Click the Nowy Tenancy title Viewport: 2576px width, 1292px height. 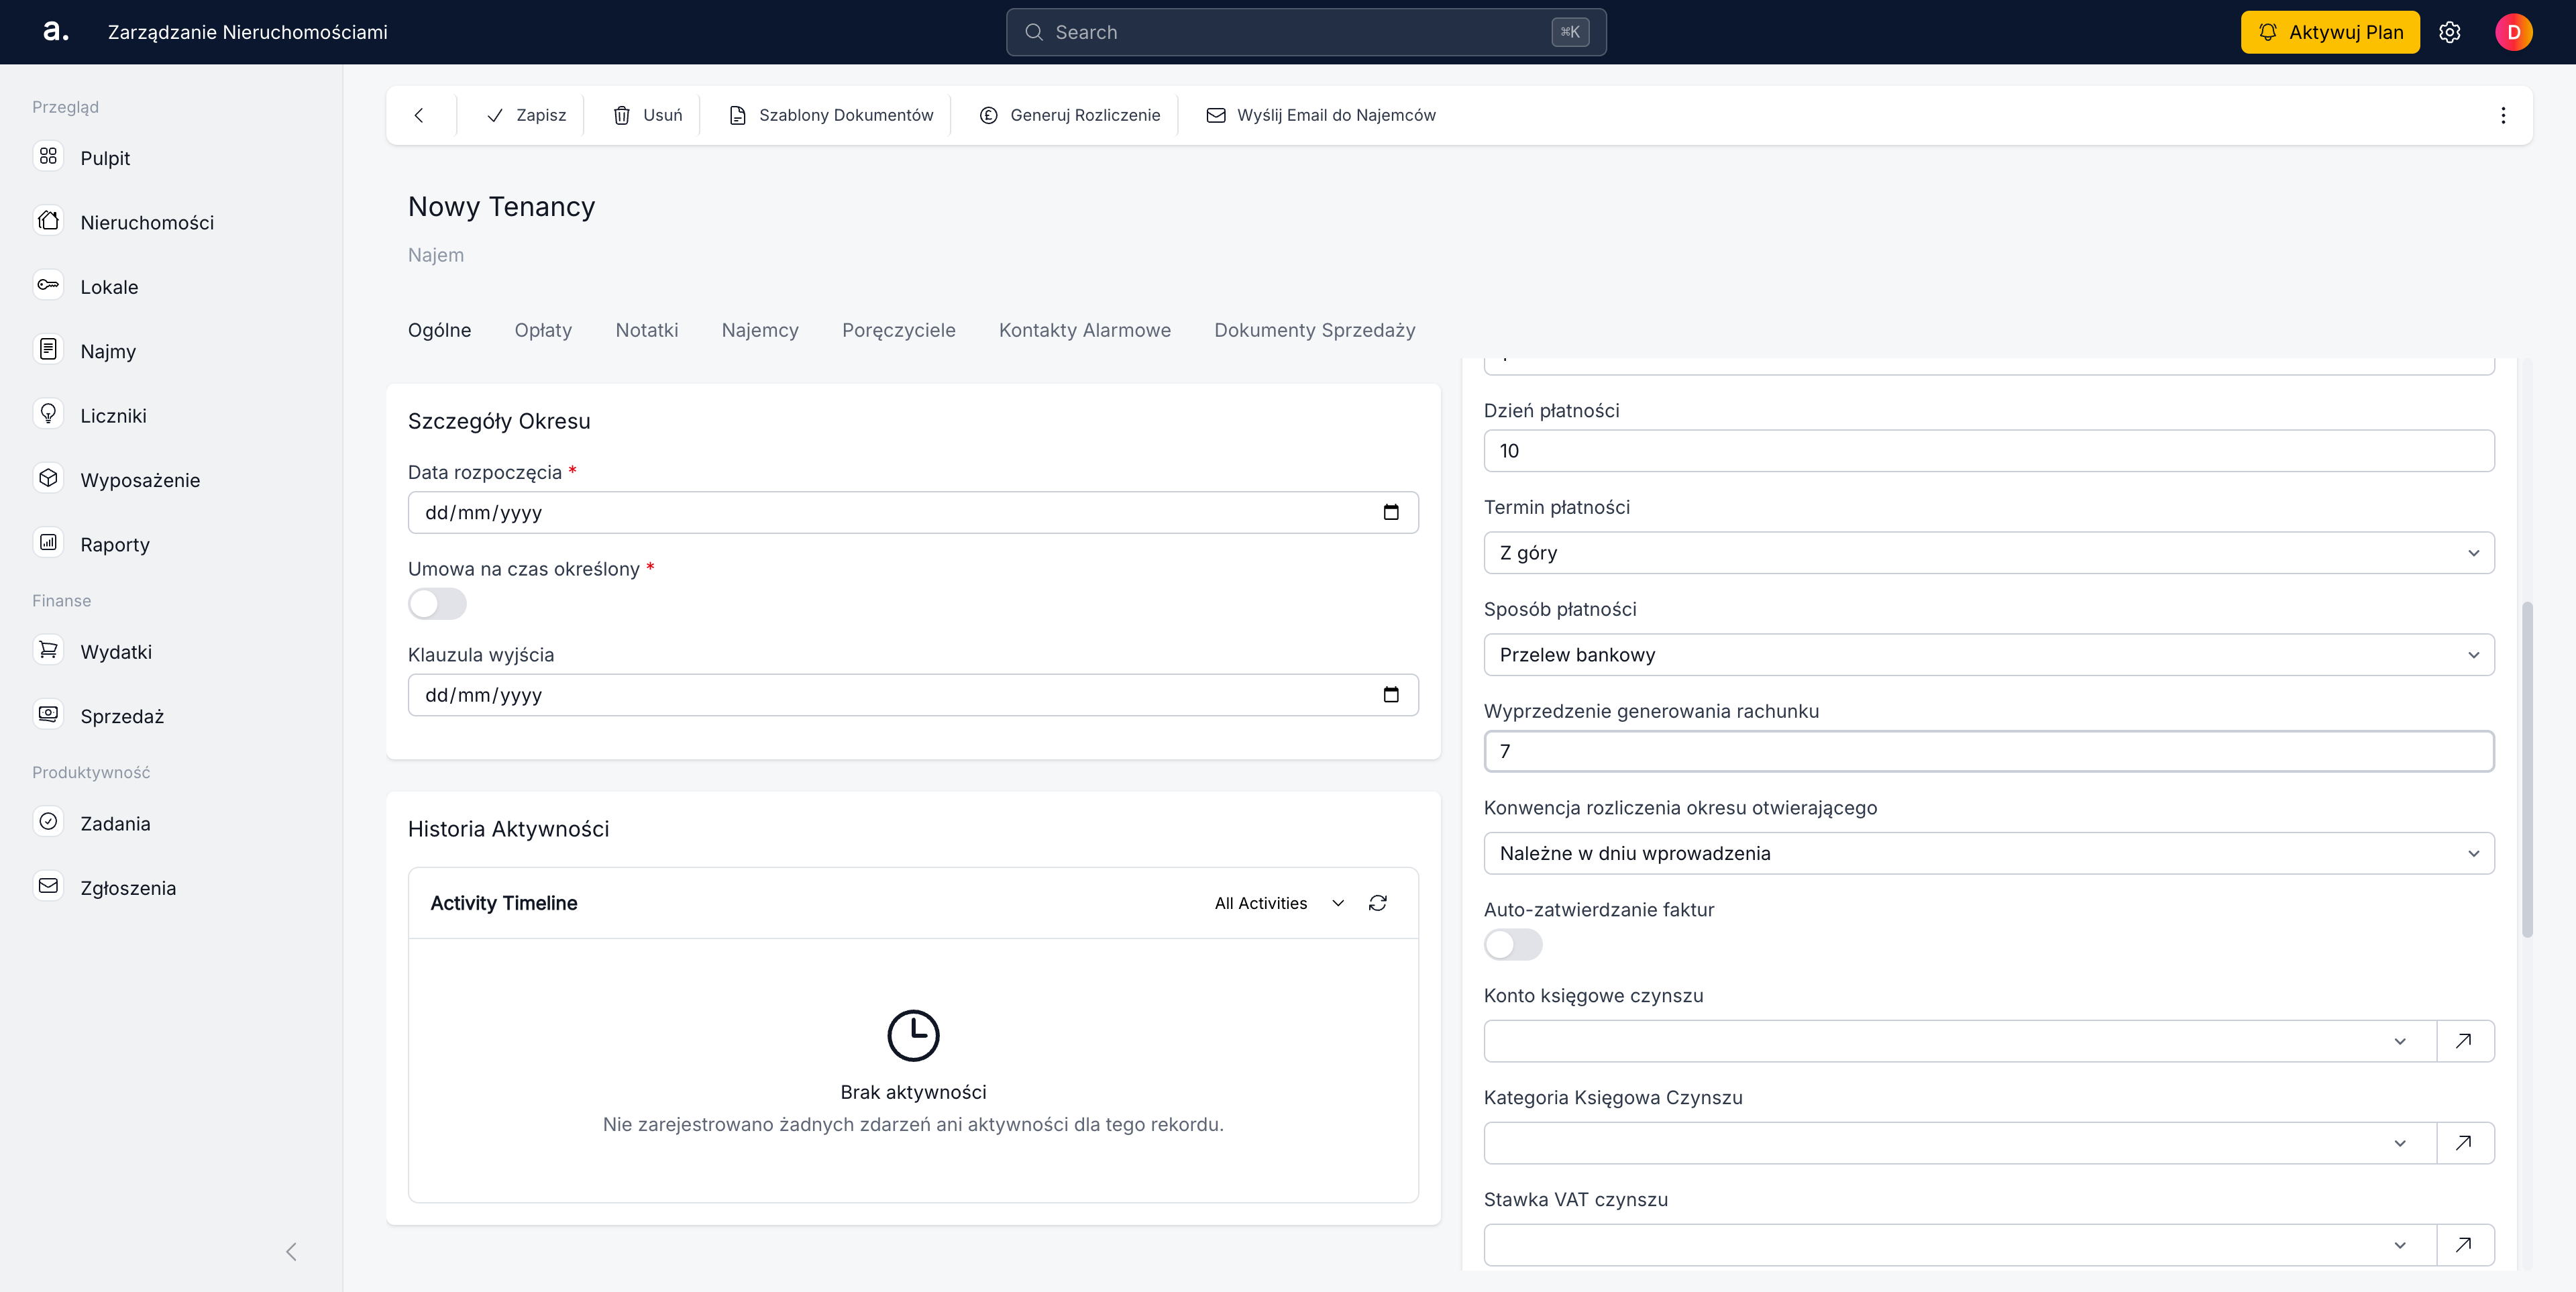pyautogui.click(x=501, y=206)
